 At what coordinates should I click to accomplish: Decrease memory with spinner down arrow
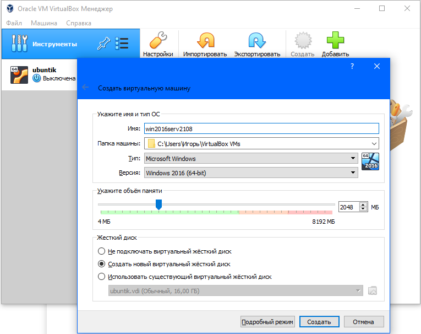[x=363, y=209]
